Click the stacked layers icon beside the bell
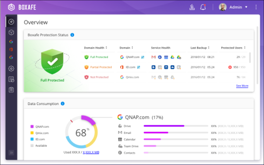 (192, 7)
